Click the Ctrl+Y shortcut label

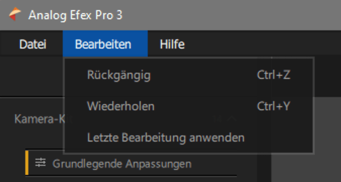click(x=273, y=106)
